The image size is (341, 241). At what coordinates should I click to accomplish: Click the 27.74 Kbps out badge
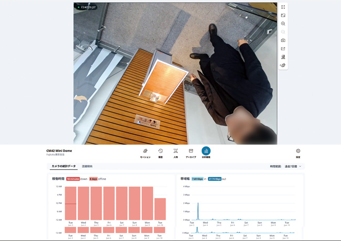[215, 179]
